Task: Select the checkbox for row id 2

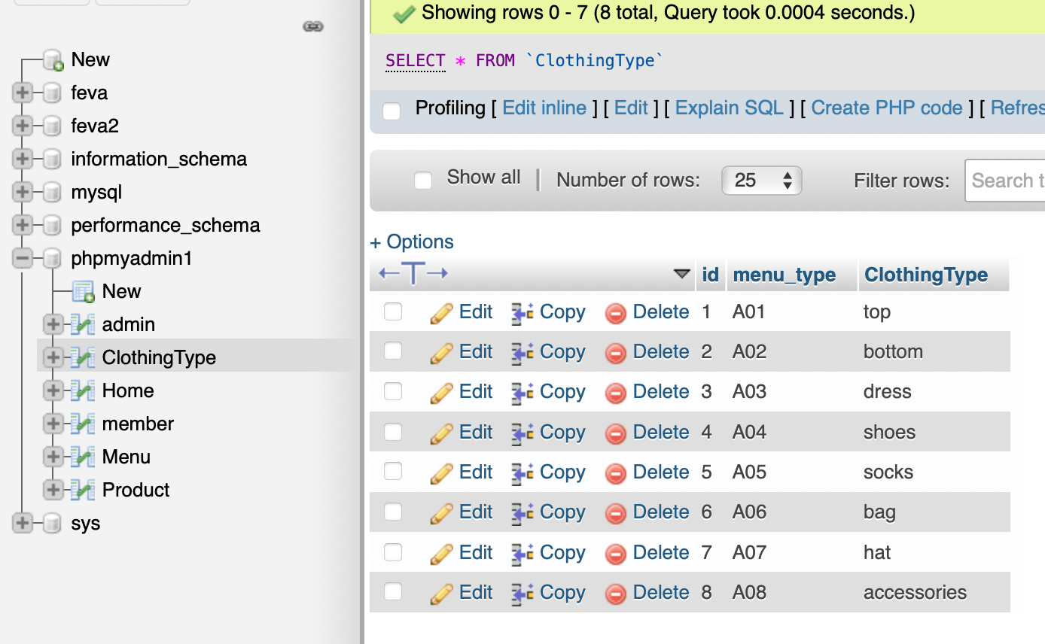Action: 392,351
